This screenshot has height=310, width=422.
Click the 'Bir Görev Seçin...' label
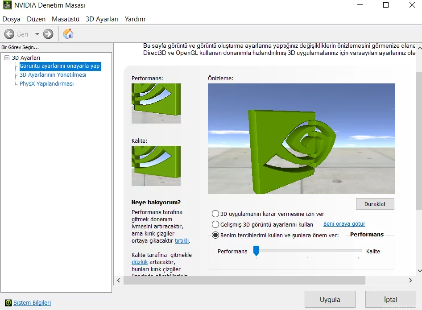(20, 47)
